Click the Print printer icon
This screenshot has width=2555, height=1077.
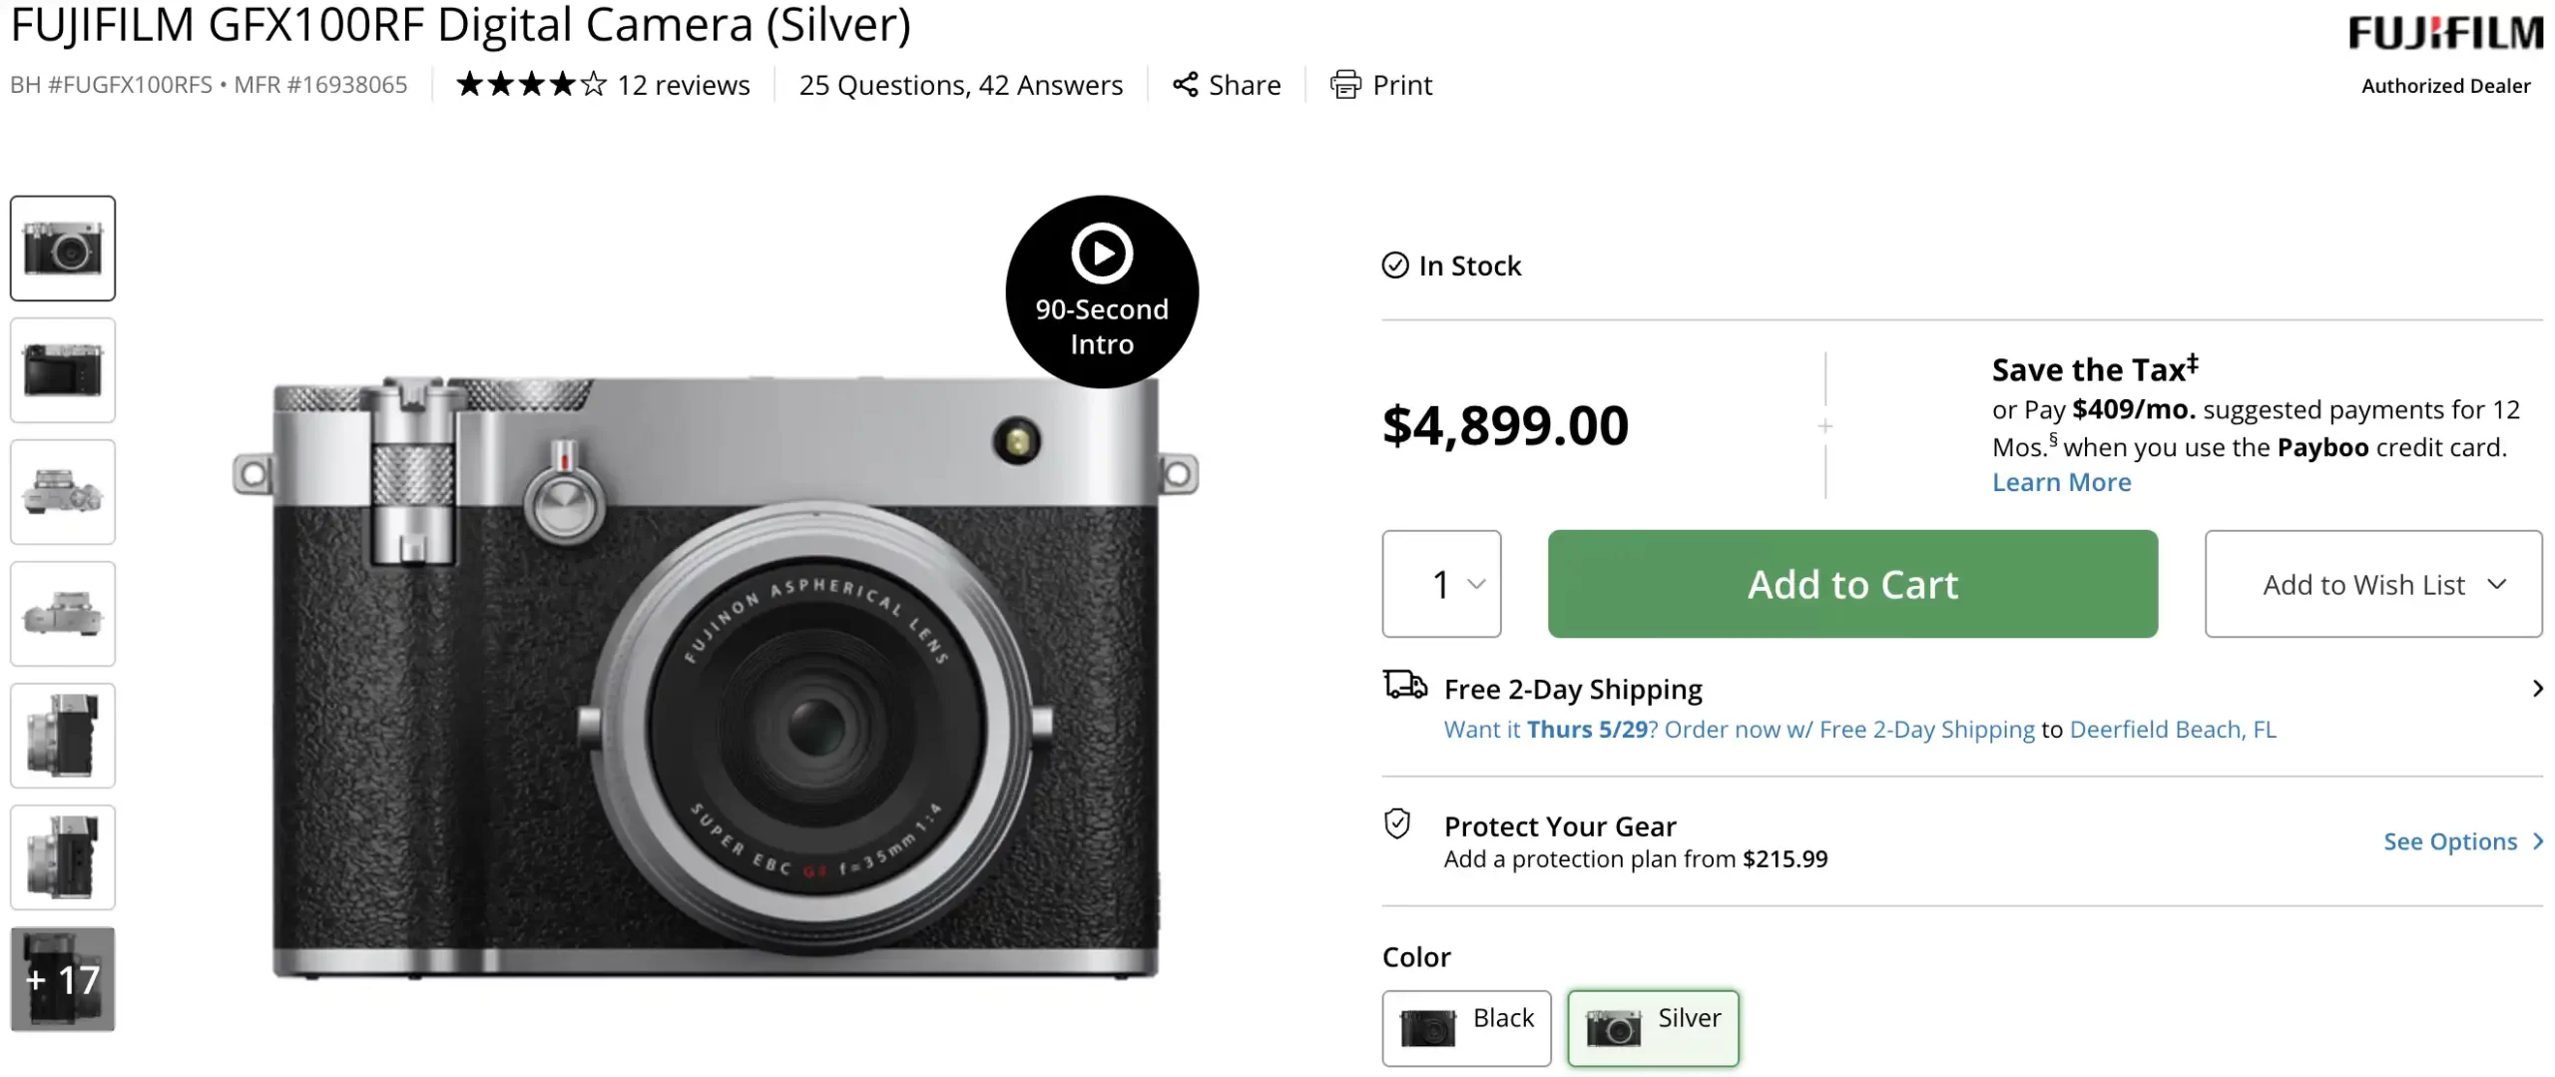(1344, 85)
